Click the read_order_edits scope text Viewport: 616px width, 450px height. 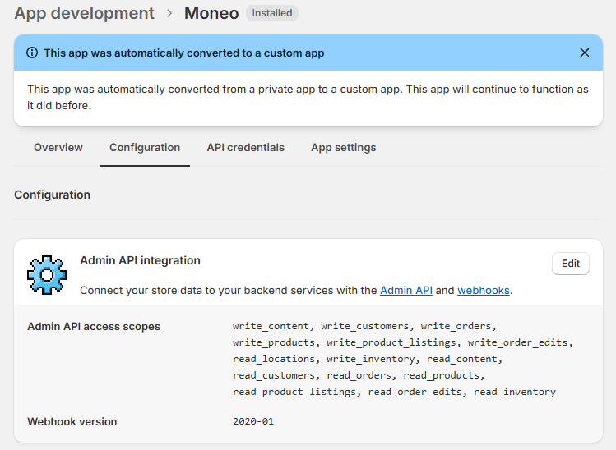pyautogui.click(x=415, y=392)
